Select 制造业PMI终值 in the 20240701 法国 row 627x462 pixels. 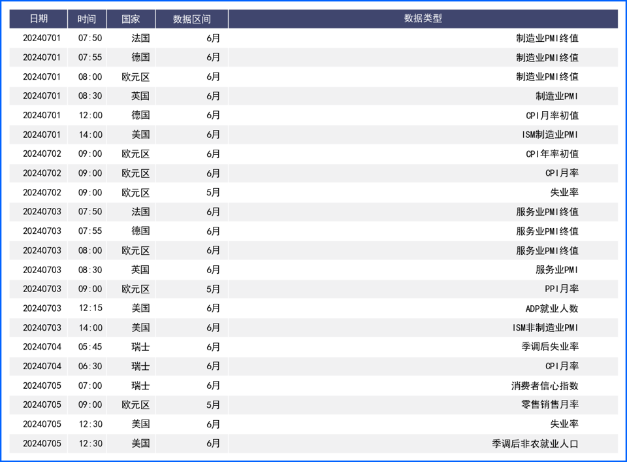547,39
